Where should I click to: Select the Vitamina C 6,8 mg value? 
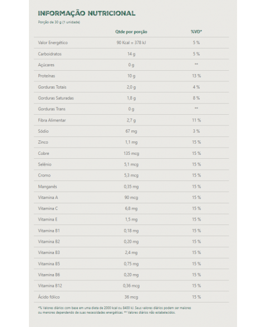(x=131, y=208)
